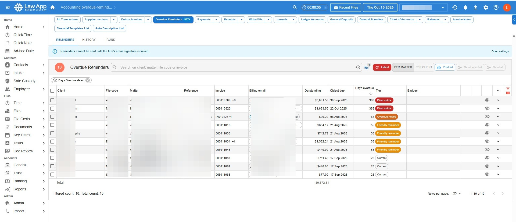Screen dimensions: 516x222
Task: Tick the checkbox for invoice DI3010820
Action: click(x=52, y=109)
